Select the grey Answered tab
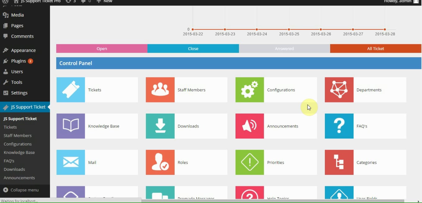422x203 pixels. [x=284, y=49]
